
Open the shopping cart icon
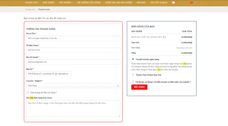click(x=174, y=3)
